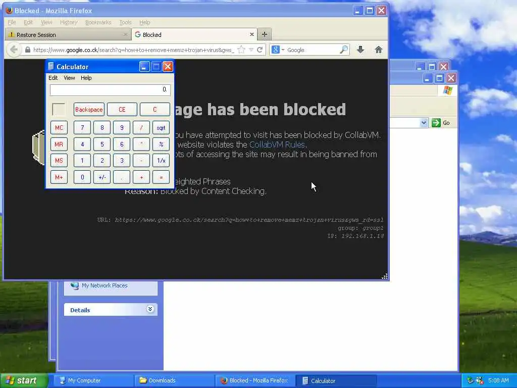Click the 2 key on Calculator
The height and width of the screenshot is (388, 517).
(102, 161)
